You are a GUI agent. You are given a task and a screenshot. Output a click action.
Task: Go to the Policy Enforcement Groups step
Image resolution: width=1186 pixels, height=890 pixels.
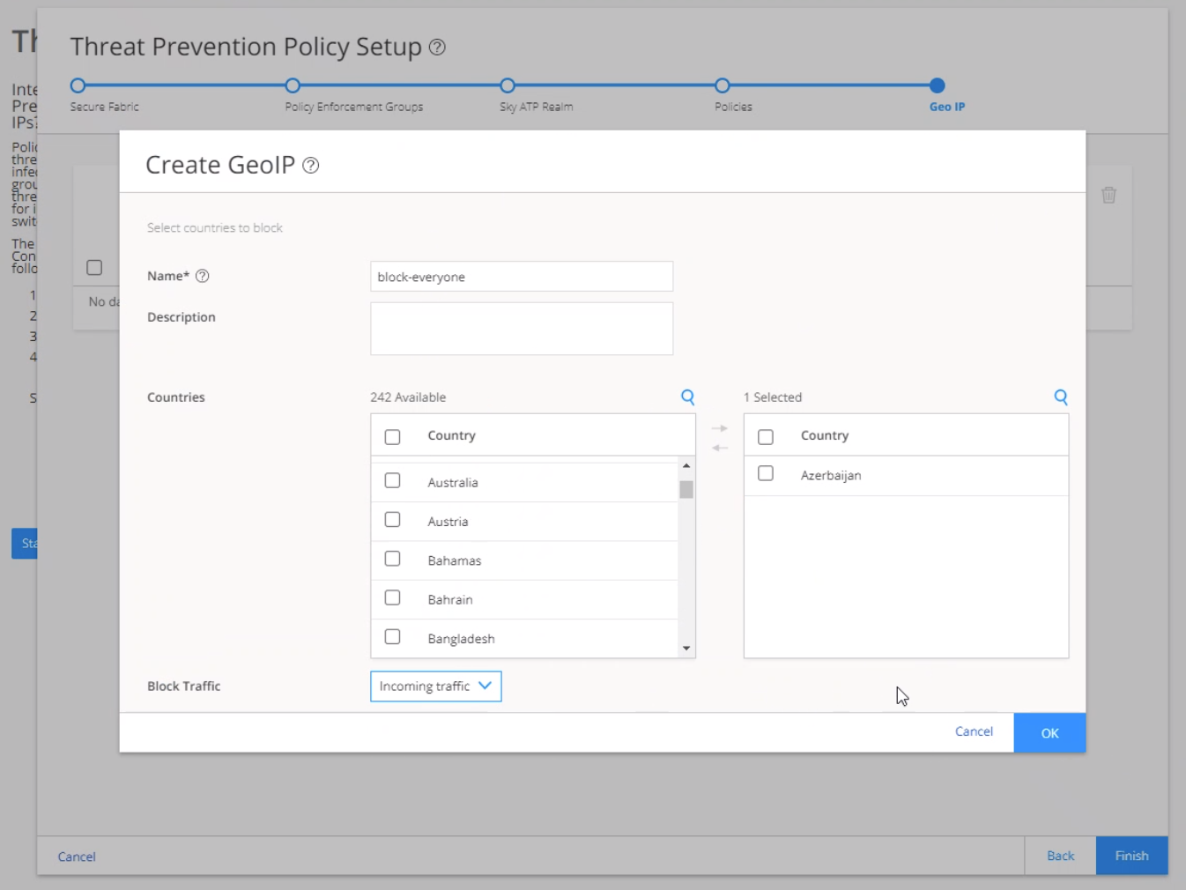coord(293,85)
